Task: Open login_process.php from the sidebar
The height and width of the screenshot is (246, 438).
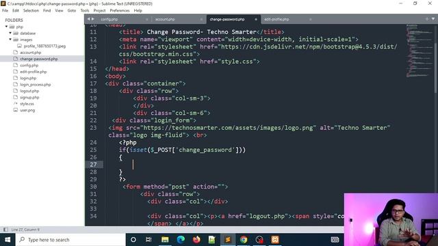Action: (x=35, y=85)
